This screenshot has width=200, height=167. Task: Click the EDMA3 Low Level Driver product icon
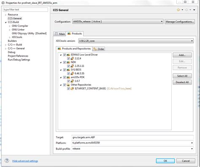pos(68,55)
